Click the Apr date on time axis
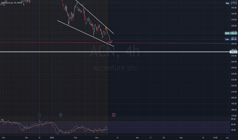The height and width of the screenshot is (140, 238). pos(137,138)
